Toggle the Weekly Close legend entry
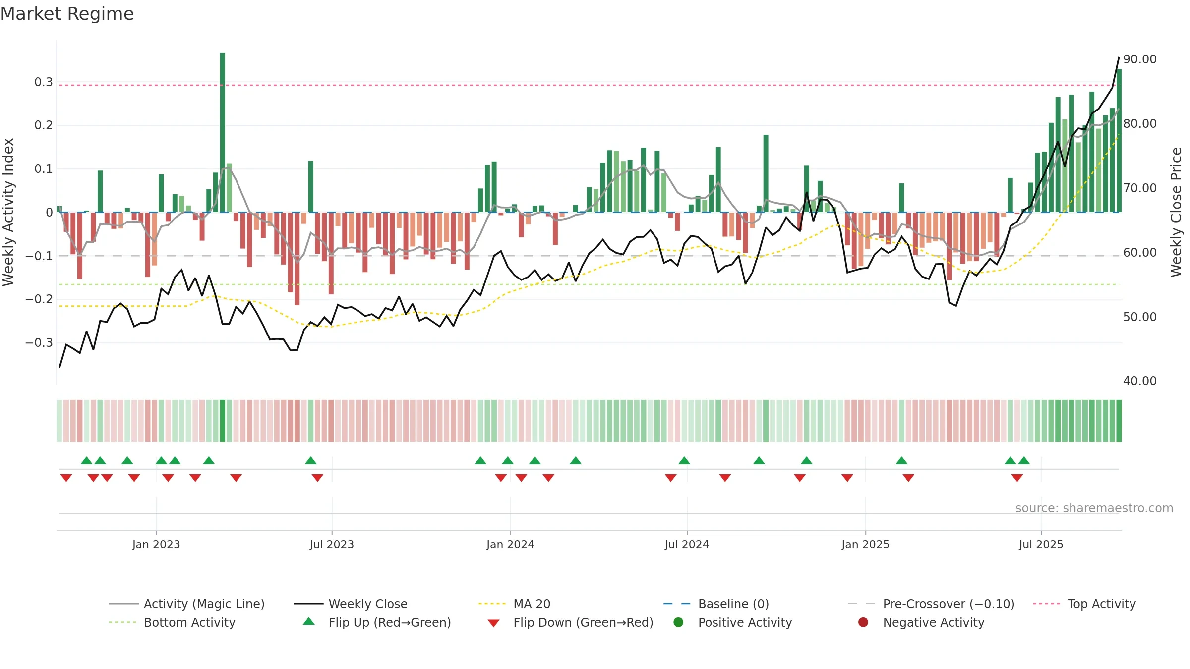This screenshot has height=669, width=1190. click(x=351, y=604)
